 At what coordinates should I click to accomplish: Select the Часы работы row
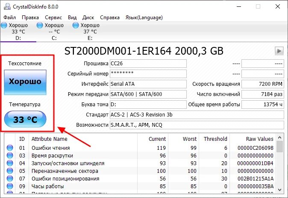pos(140,186)
